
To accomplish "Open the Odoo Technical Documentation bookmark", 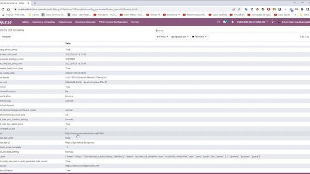I will [53, 15].
